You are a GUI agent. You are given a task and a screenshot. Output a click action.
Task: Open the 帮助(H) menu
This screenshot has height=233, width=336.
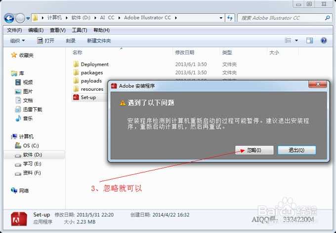pos(101,30)
